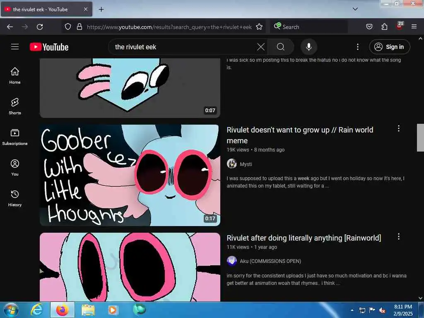Open YouTube settings three-dot menu
424x318 pixels.
[358, 47]
